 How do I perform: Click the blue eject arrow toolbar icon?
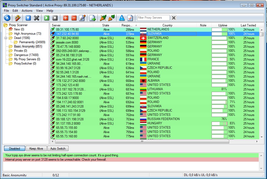7,18
